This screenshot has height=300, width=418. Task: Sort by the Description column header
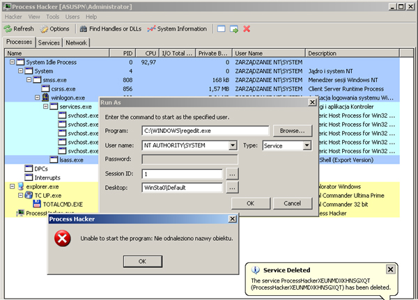[353, 54]
